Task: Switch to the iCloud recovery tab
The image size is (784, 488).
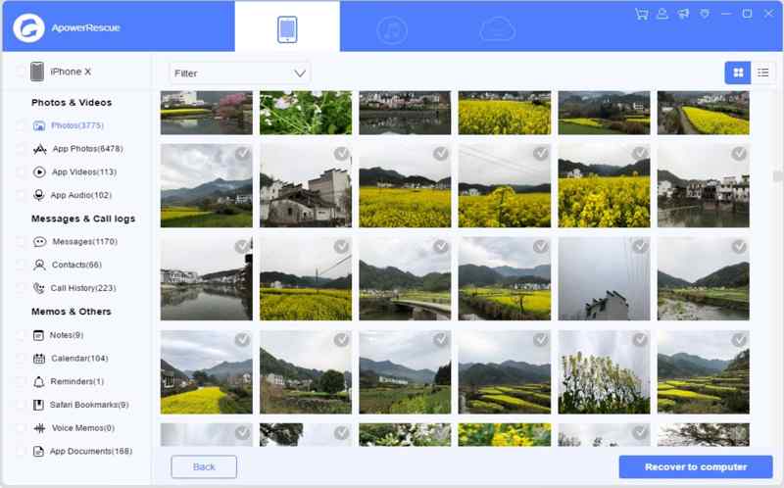Action: pyautogui.click(x=497, y=29)
